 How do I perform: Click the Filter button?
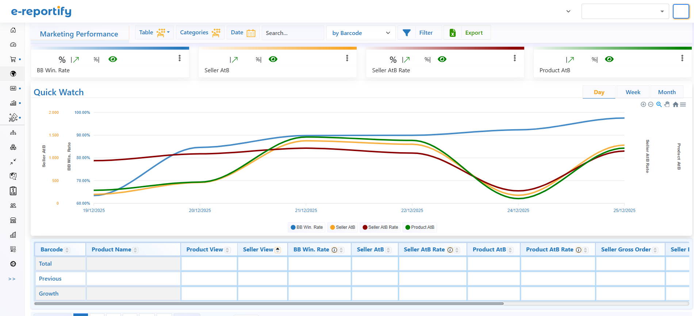click(x=419, y=33)
